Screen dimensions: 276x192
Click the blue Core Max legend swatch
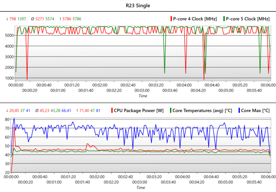point(239,110)
